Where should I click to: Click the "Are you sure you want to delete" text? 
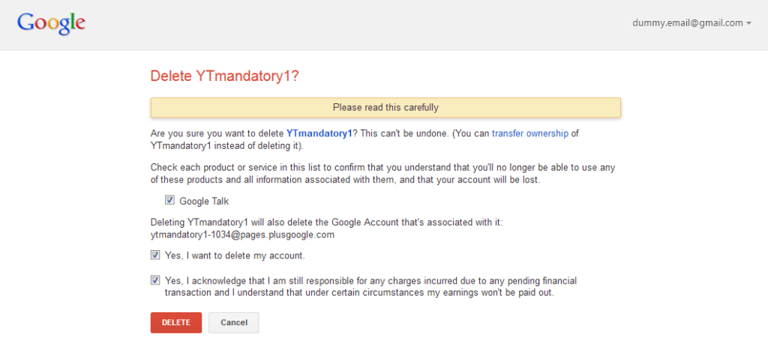[x=217, y=134]
